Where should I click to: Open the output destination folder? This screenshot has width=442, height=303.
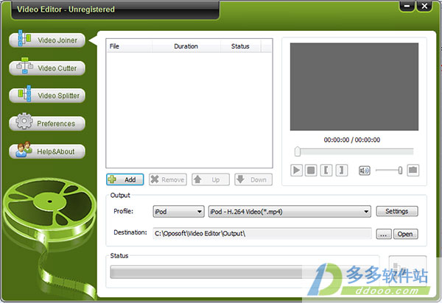click(x=405, y=234)
